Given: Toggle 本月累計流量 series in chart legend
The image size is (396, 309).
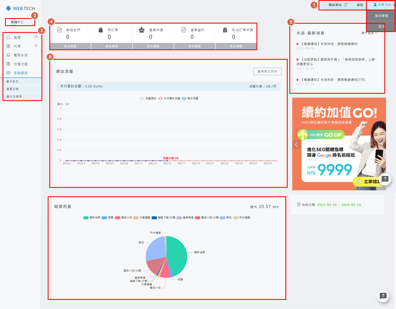Looking at the screenshot, I should point(169,98).
